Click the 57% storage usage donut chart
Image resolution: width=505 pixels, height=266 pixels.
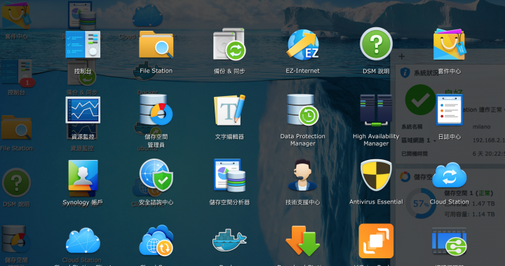tap(421, 204)
